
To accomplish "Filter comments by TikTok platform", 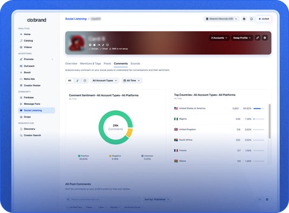I will 78,81.
